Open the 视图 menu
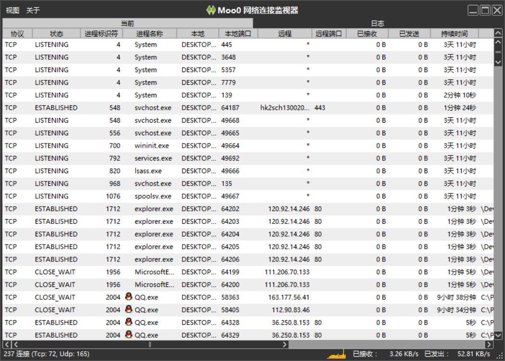 pos(12,10)
